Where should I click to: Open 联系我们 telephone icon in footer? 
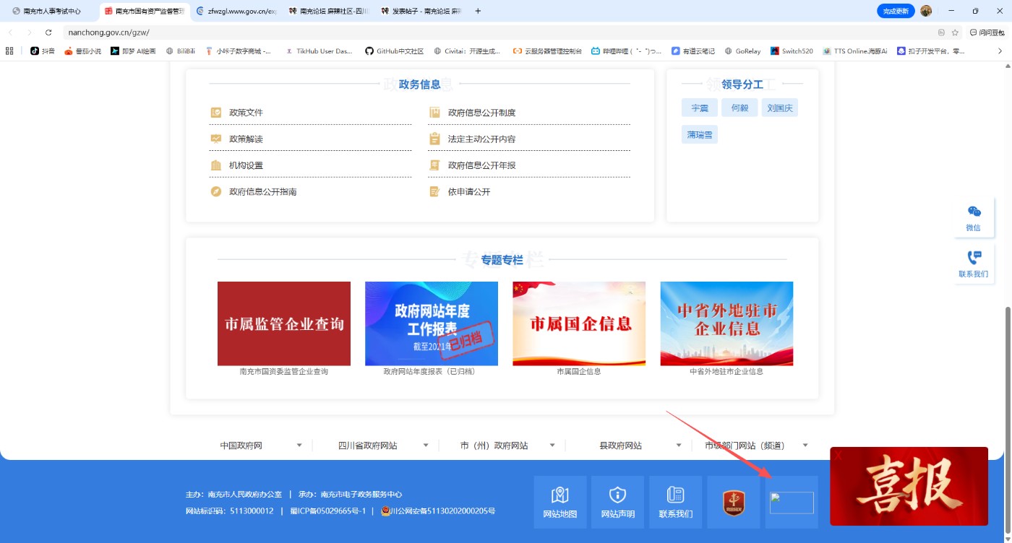(x=675, y=502)
